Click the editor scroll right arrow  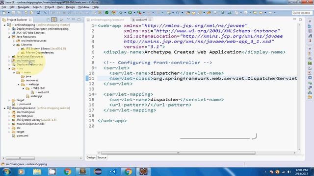(295, 153)
